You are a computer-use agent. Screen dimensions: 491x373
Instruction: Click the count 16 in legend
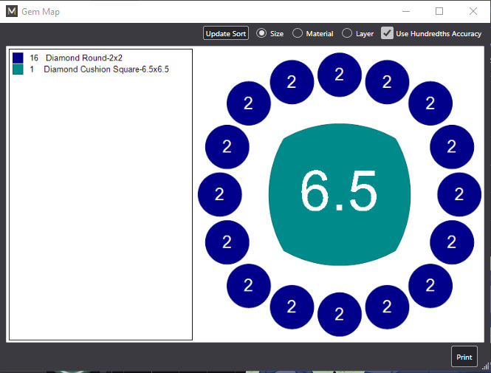[34, 58]
